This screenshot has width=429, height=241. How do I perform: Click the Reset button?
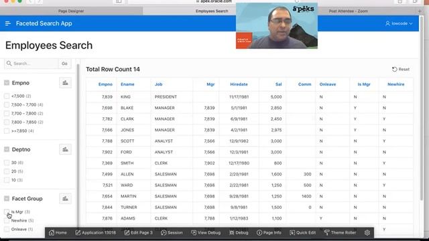click(401, 70)
